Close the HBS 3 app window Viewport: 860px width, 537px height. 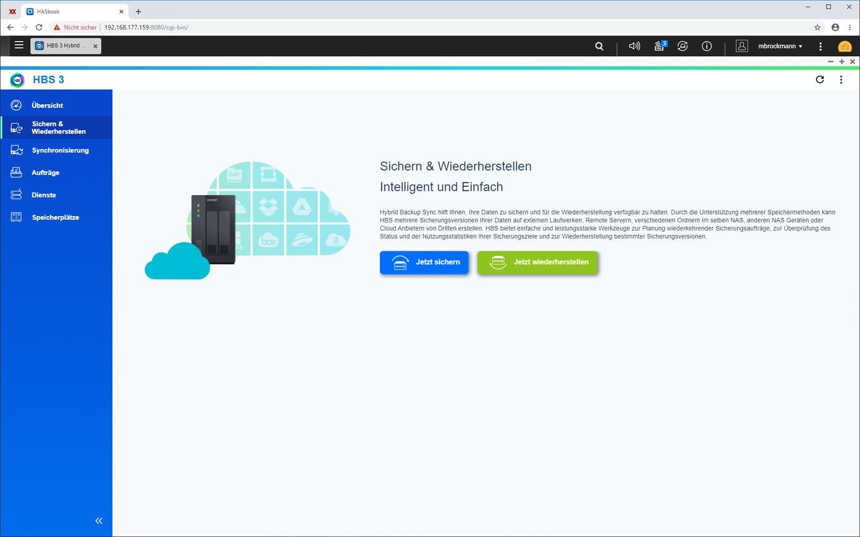pyautogui.click(x=852, y=61)
